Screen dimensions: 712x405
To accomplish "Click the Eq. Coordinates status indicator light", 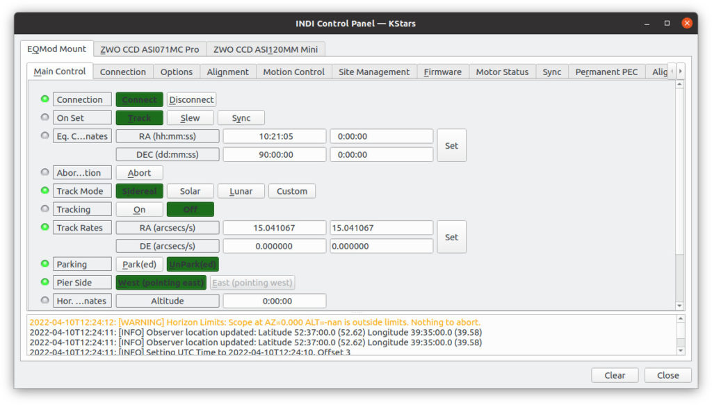I will point(45,135).
